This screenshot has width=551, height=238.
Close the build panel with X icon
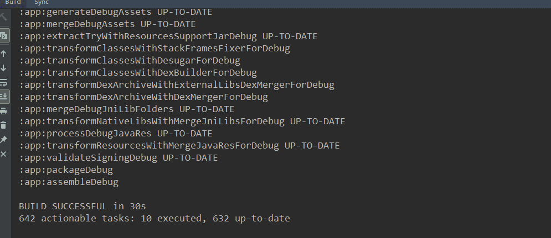3,154
